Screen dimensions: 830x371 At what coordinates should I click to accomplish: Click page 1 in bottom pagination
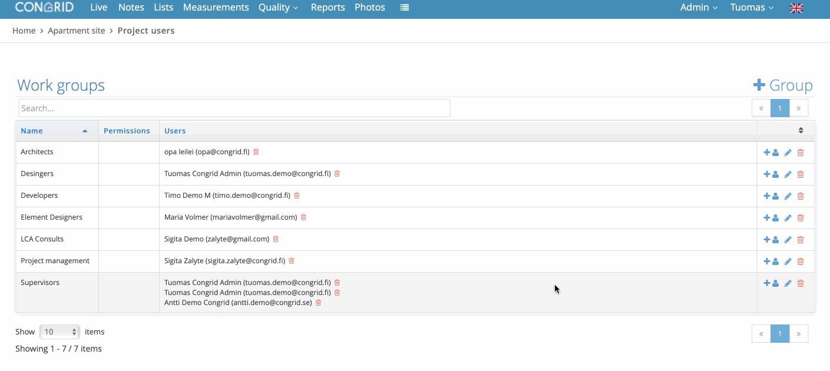[780, 334]
